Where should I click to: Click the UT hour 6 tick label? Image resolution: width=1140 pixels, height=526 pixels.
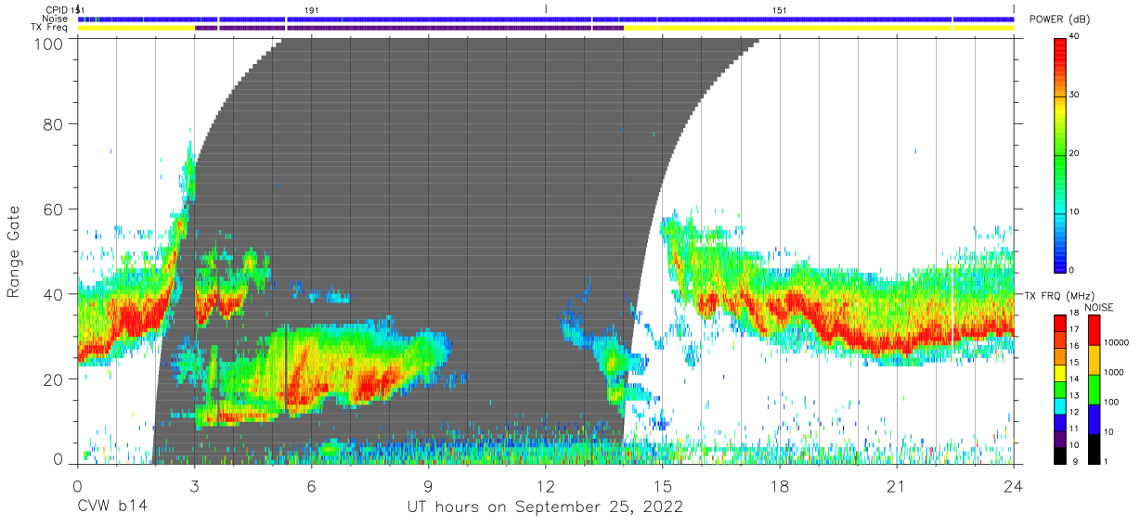[x=312, y=484]
